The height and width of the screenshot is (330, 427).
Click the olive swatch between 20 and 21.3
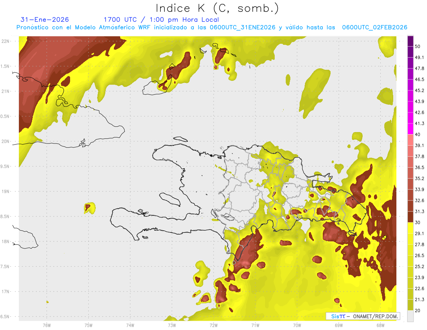click(x=411, y=305)
